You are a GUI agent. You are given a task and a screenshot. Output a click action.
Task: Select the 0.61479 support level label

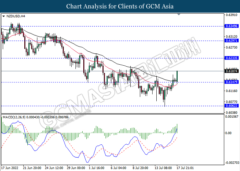[231, 82]
